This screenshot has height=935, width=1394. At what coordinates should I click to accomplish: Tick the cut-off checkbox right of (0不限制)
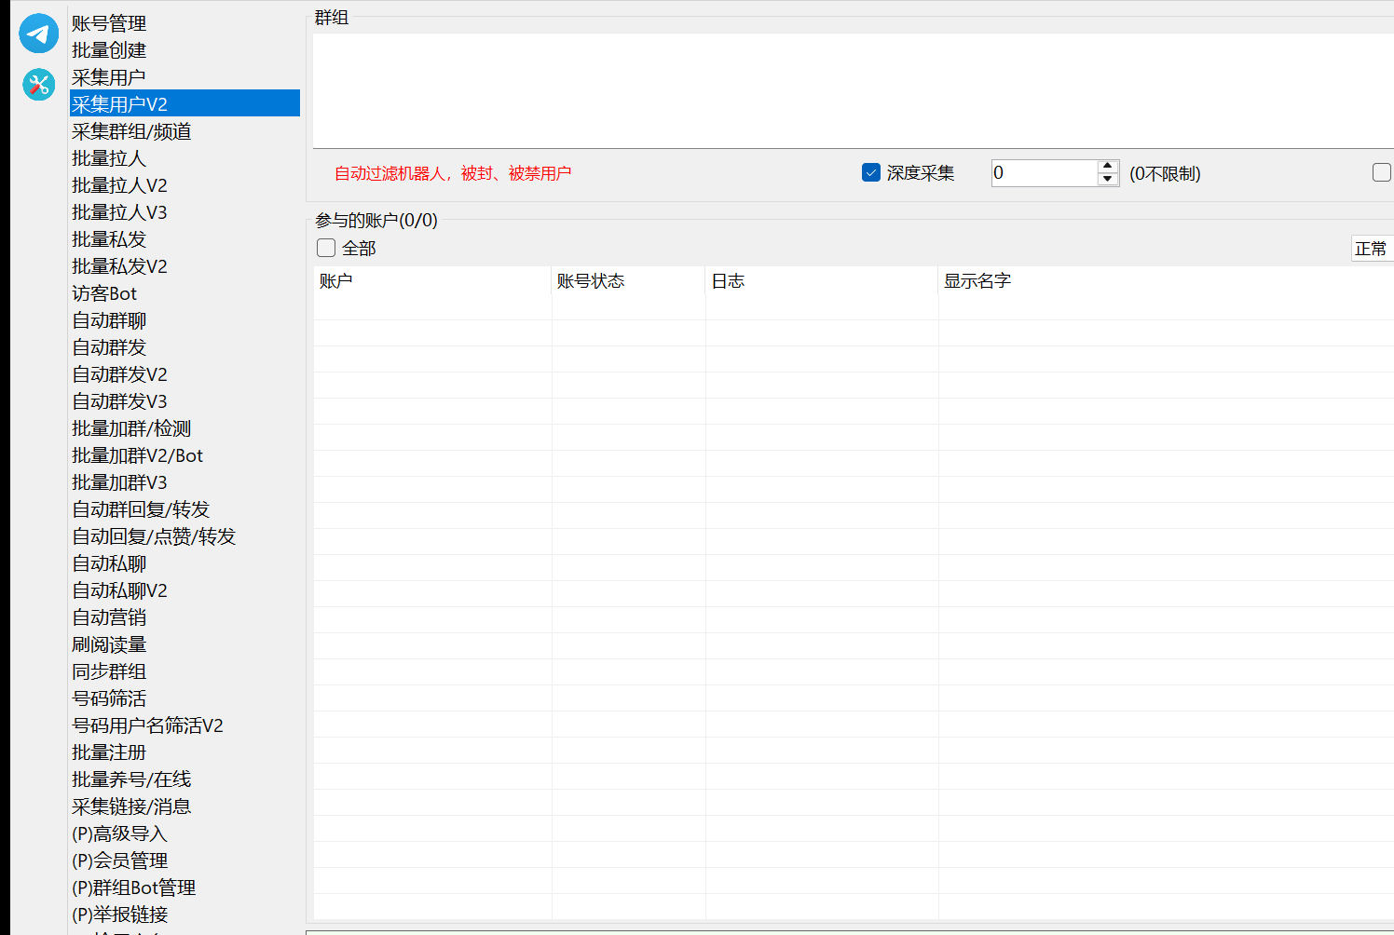1382,172
